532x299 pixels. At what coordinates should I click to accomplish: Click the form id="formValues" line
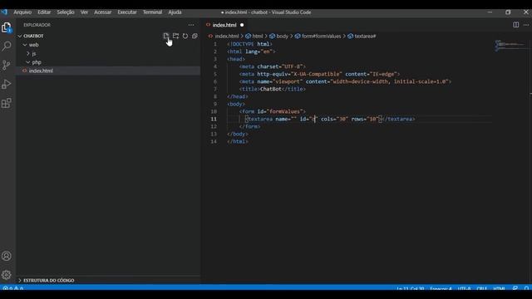pos(273,111)
